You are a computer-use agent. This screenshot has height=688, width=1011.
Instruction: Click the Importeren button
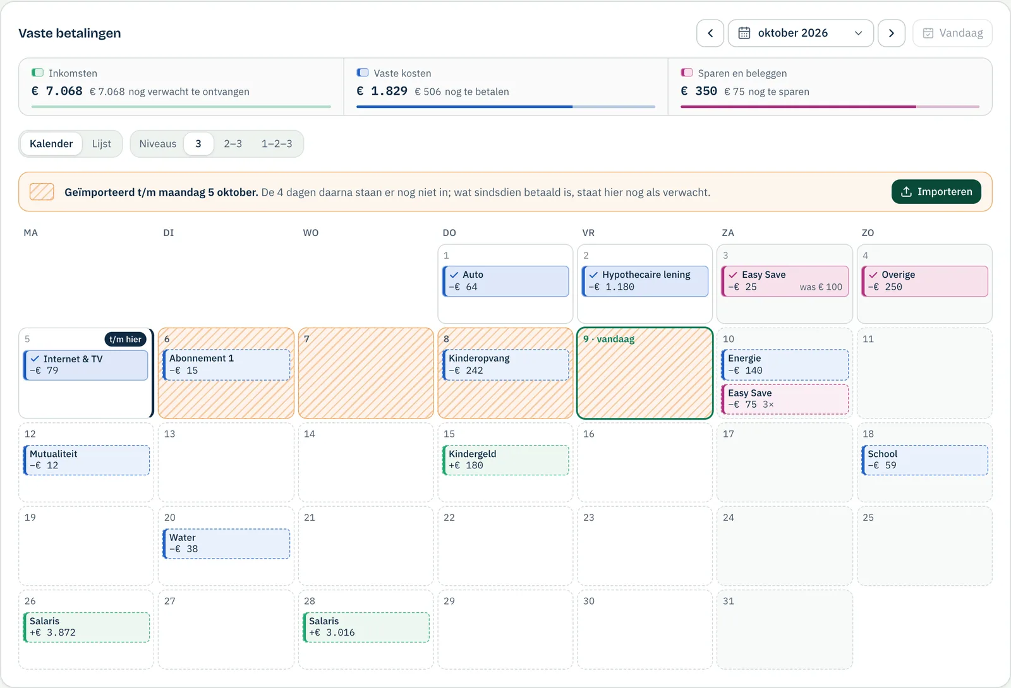pos(936,192)
